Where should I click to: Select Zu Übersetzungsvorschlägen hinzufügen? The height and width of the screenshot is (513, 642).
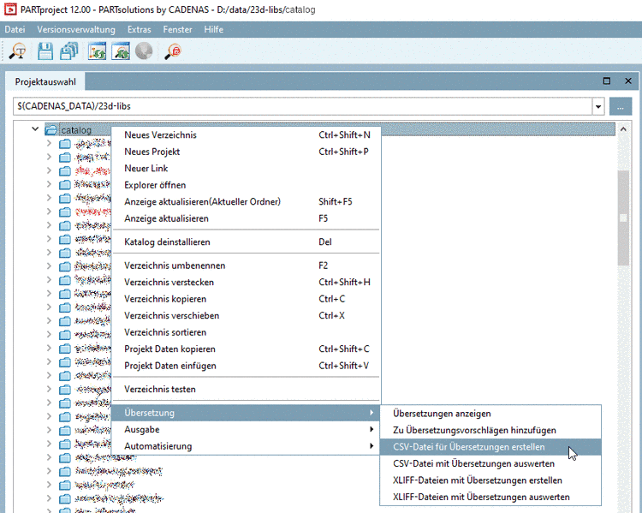[490, 431]
